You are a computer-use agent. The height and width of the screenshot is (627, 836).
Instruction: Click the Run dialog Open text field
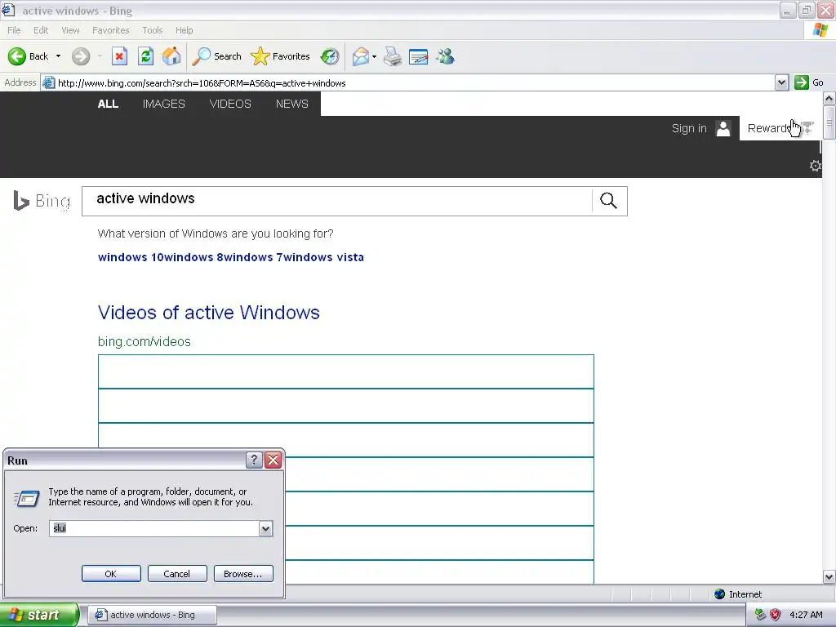(x=154, y=528)
